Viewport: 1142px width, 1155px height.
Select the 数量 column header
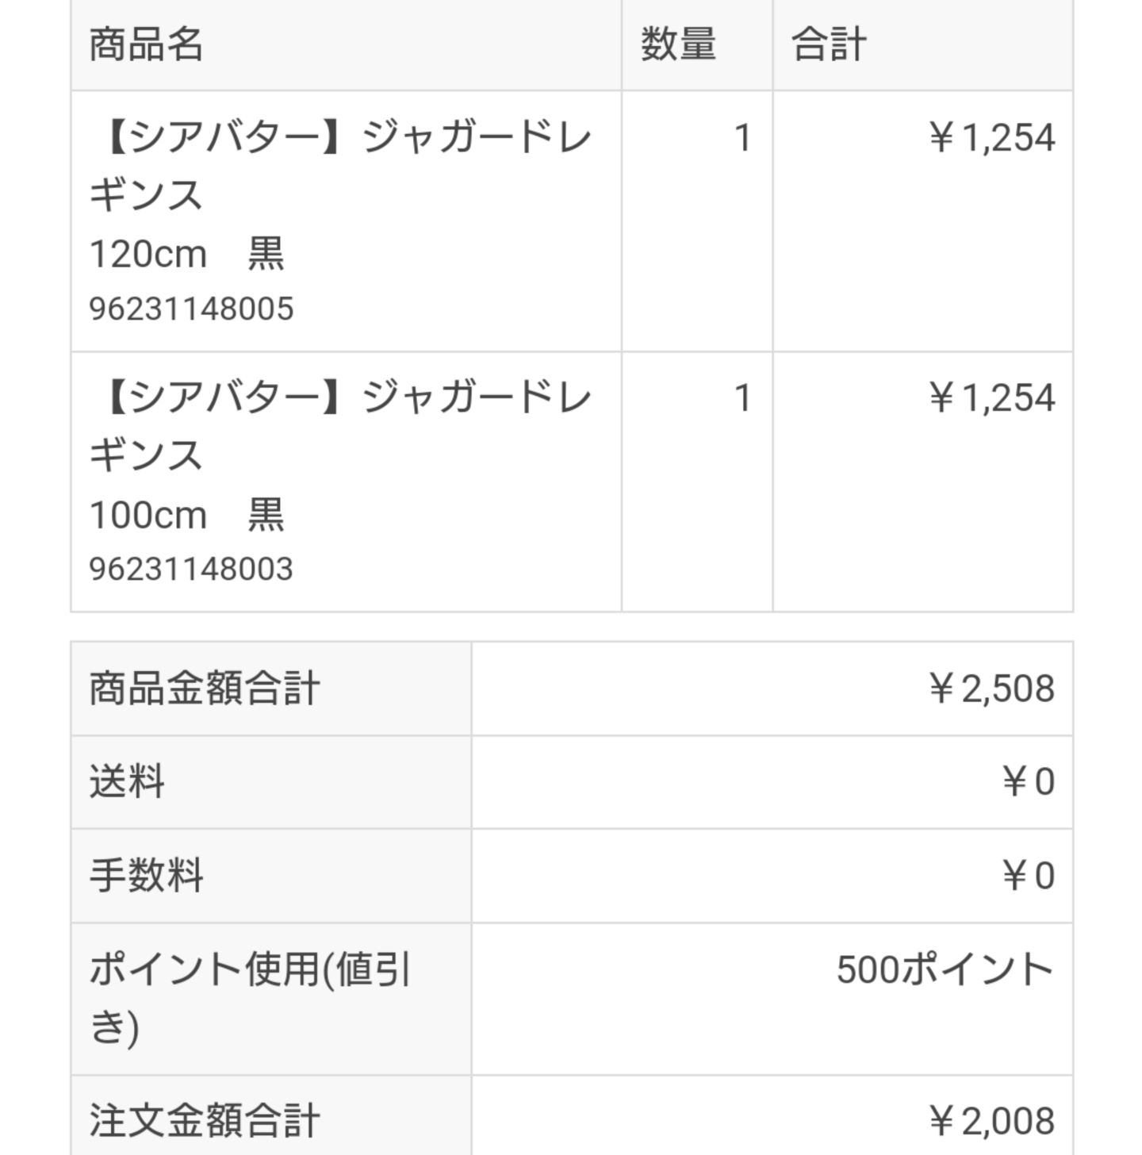click(x=678, y=44)
